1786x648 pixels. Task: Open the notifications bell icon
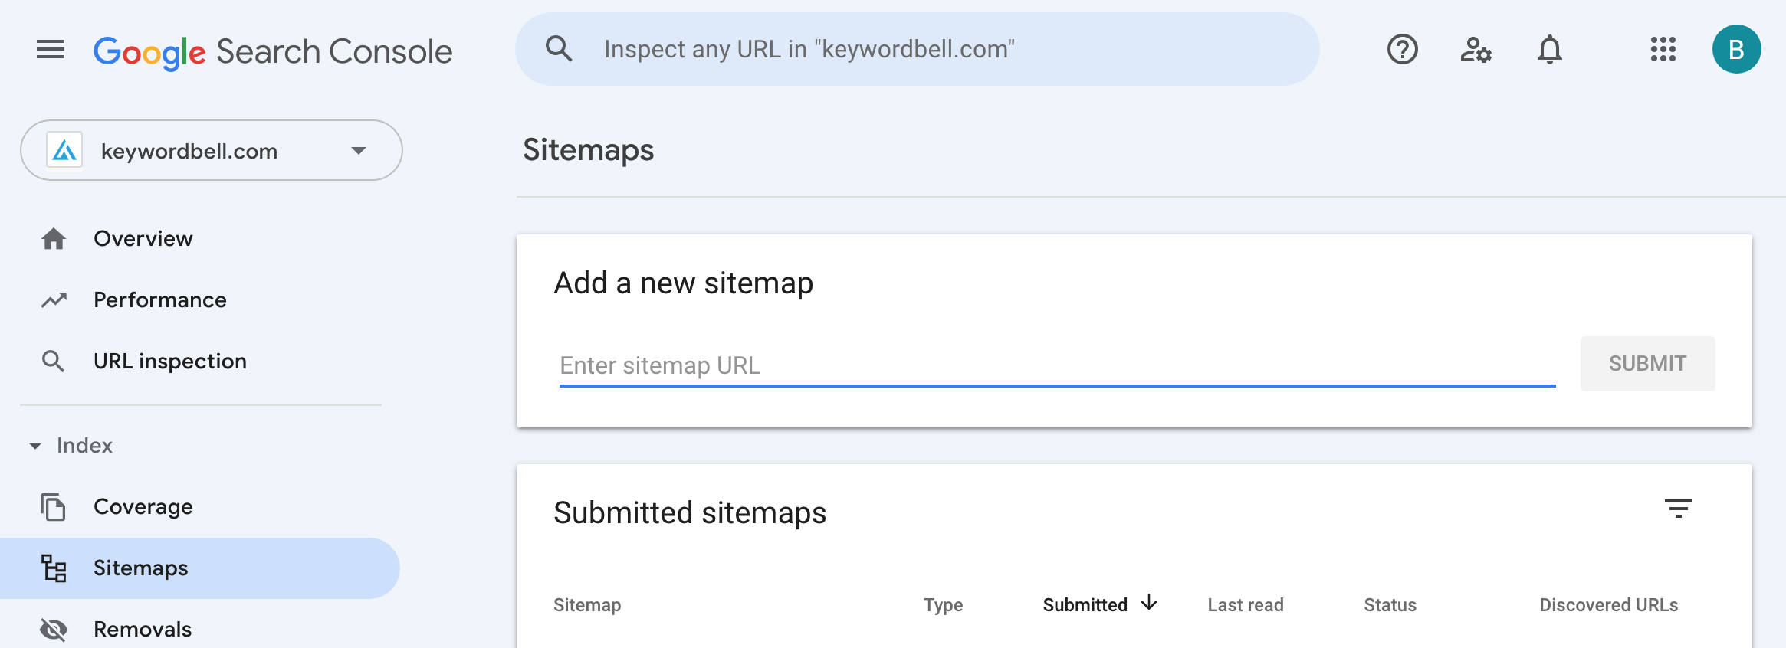tap(1549, 50)
